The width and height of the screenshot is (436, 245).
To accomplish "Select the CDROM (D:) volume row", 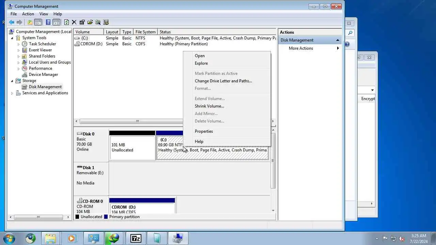I will tap(175, 44).
